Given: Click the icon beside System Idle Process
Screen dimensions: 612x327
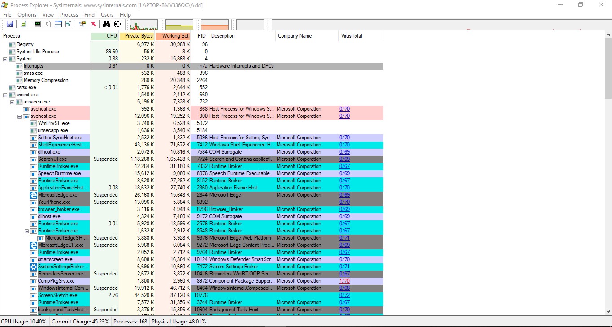Looking at the screenshot, I should click(x=12, y=52).
